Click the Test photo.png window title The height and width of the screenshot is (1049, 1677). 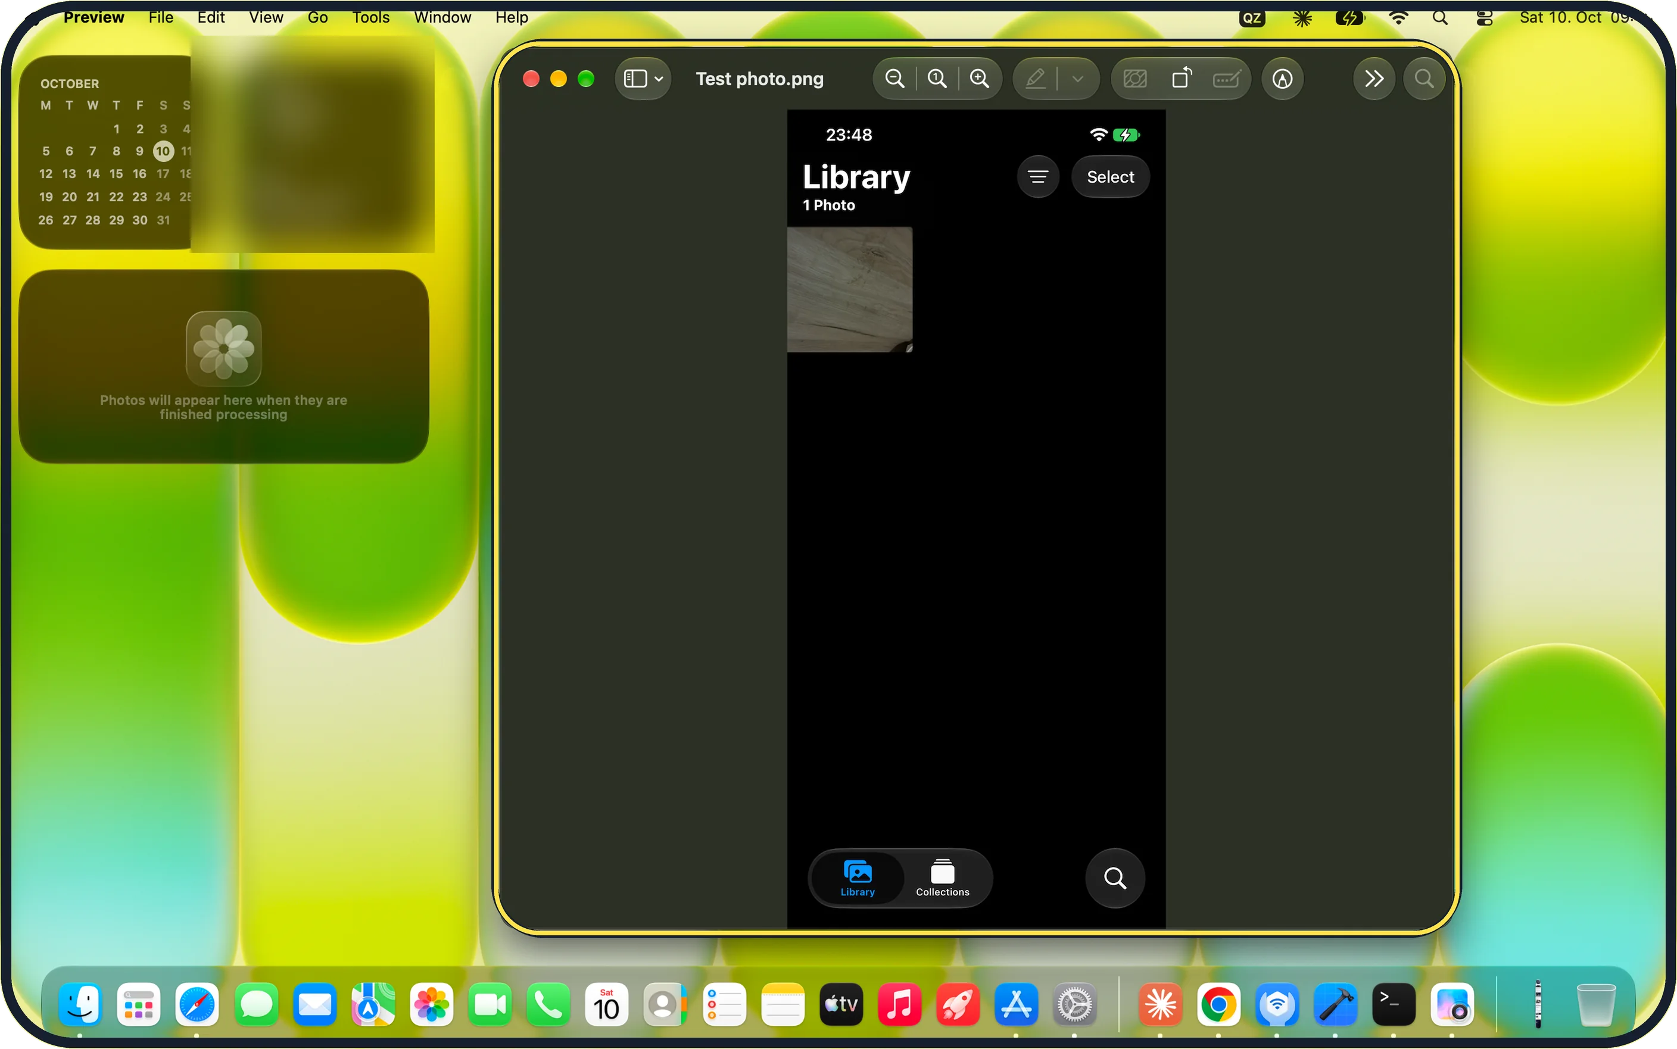760,79
